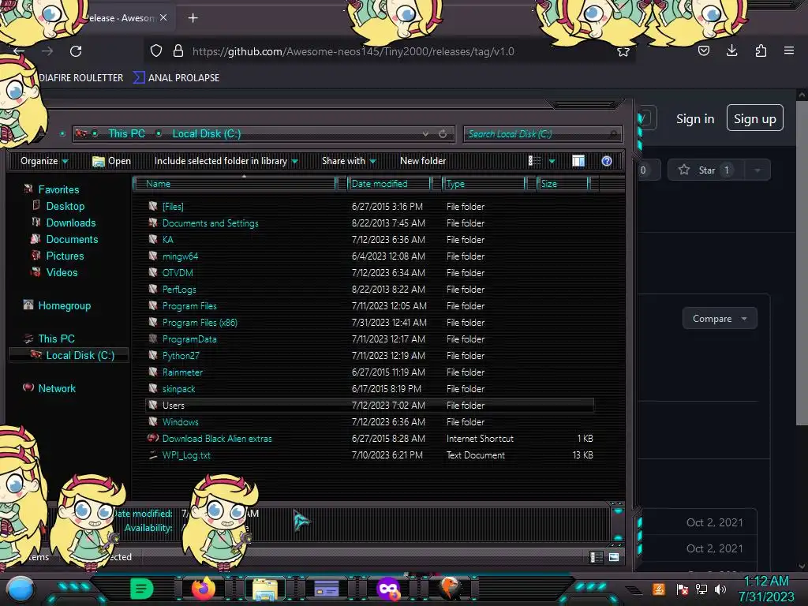Select the mingw64 folder
This screenshot has height=606, width=808.
point(180,256)
